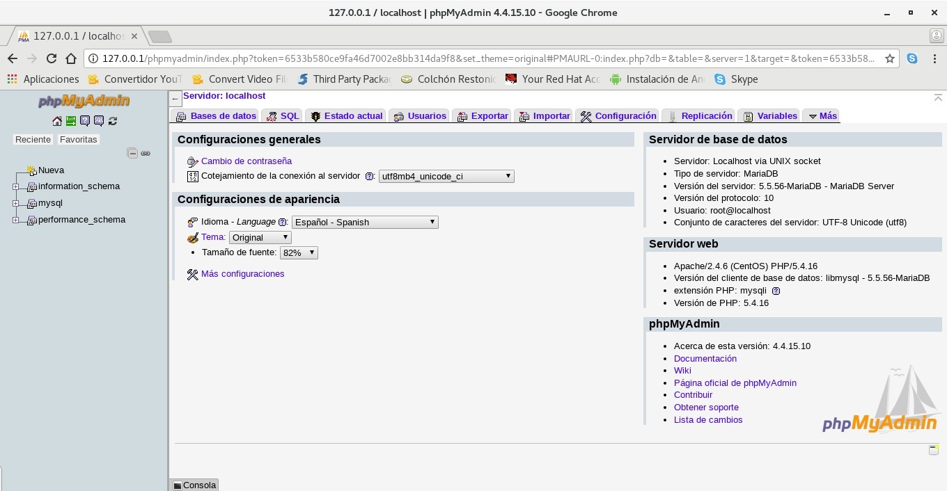The width and height of the screenshot is (947, 491).
Task: Expand the performance_schema database node
Action: pos(15,220)
